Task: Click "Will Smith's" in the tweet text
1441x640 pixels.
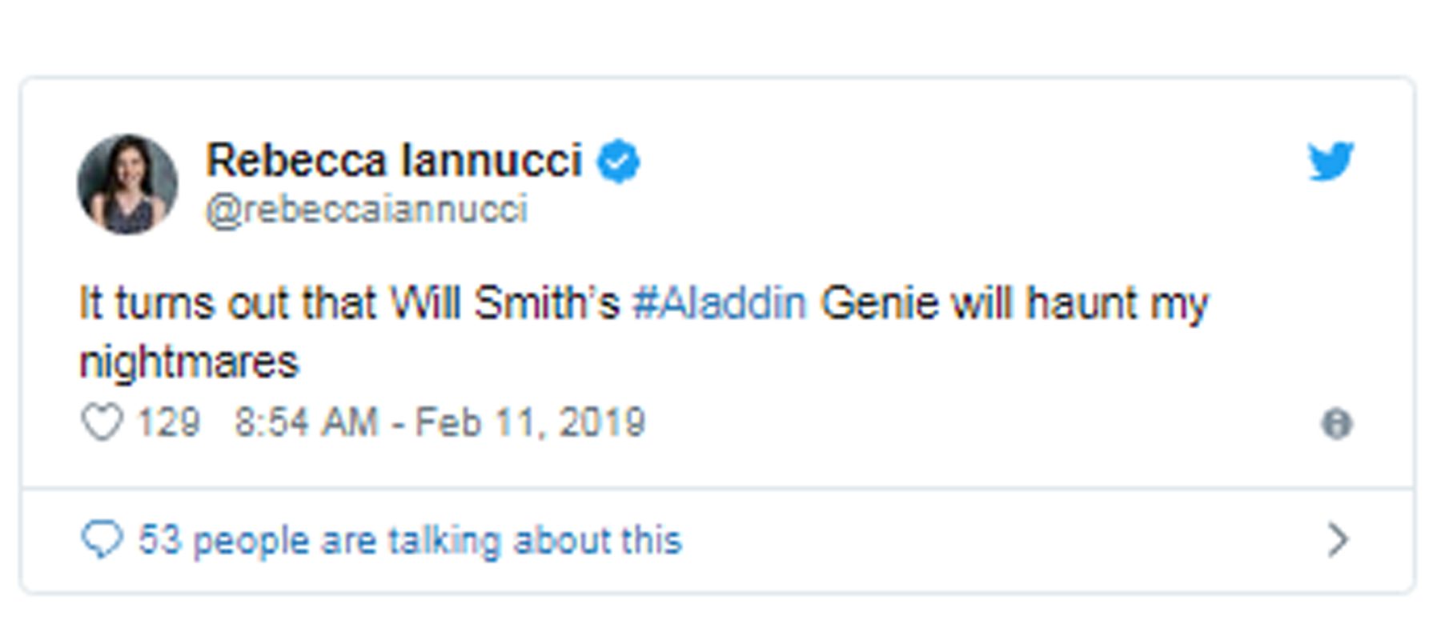Action: coord(504,304)
